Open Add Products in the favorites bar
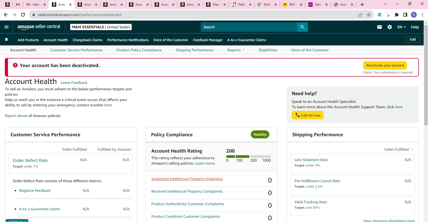The image size is (428, 222). [28, 40]
